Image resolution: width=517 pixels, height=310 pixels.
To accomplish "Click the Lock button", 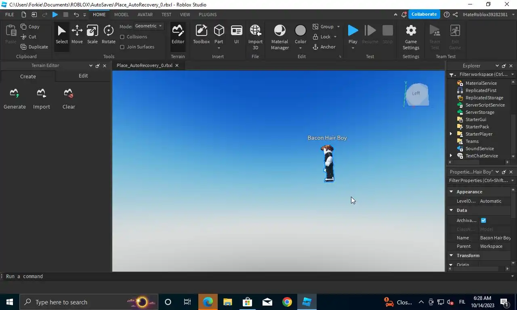I will click(x=322, y=37).
